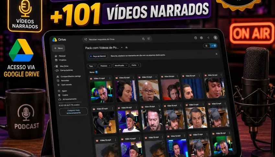Select the Video 09.mp4 thumbnail
This screenshot has height=157, width=275.
coord(153,120)
